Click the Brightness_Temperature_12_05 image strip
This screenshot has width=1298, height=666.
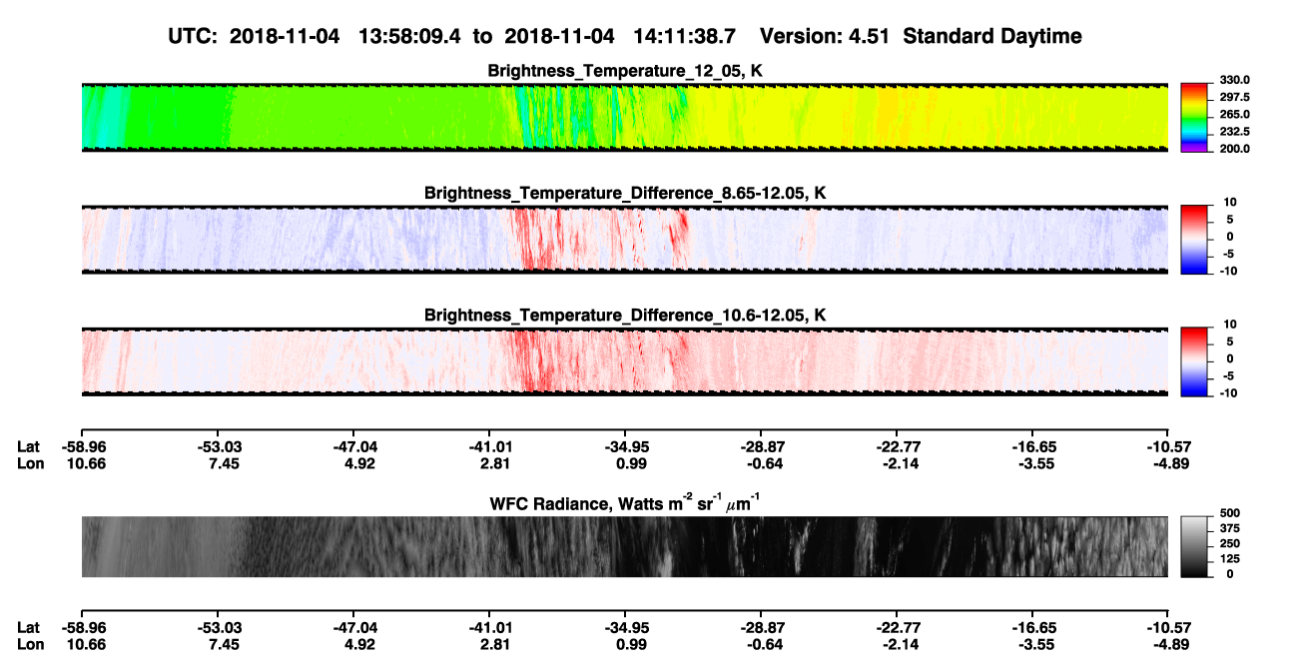[x=624, y=117]
